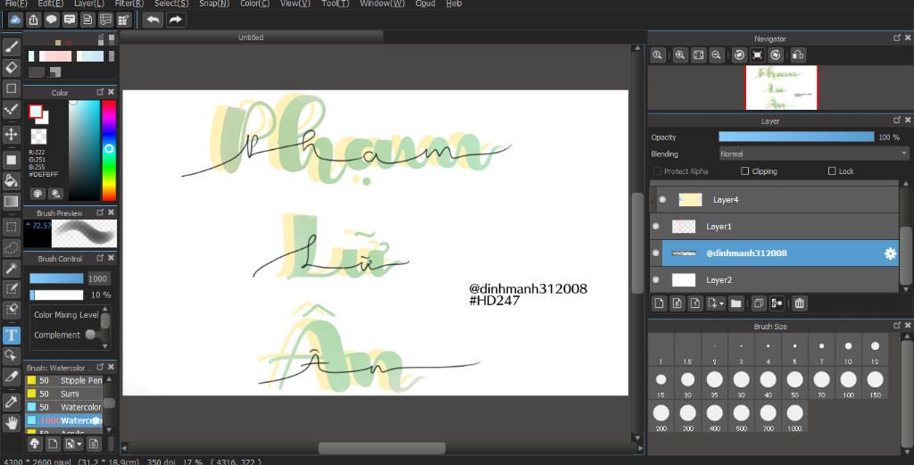
Task: Click the export share toolbar icon
Action: coord(34,20)
